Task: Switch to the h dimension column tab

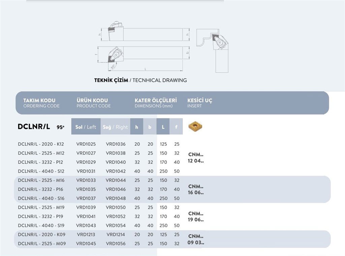Action: coord(136,126)
